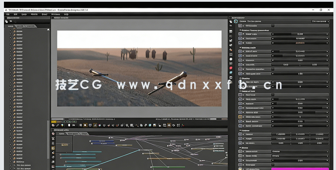The image size is (336, 170).
Task: Pause the render with the pause icon
Action: click(x=80, y=125)
